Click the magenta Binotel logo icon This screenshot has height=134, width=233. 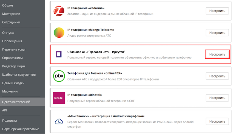(x=59, y=98)
